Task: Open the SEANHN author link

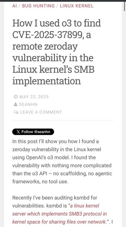Action: pos(28,104)
